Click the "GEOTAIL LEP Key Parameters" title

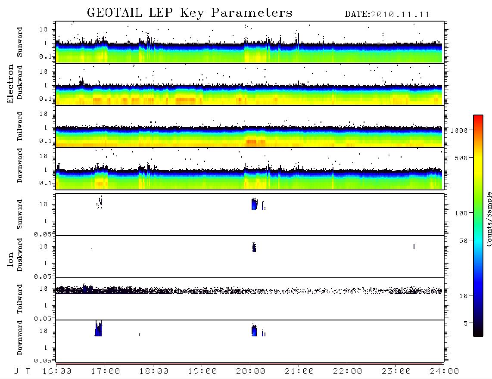coord(190,13)
